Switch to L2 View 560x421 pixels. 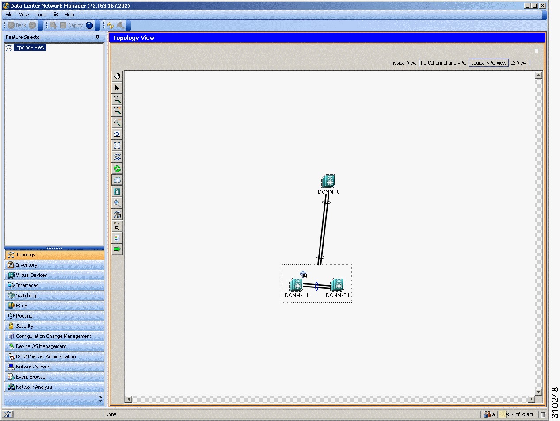[519, 63]
